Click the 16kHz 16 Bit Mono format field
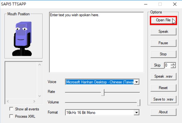 coord(100,113)
